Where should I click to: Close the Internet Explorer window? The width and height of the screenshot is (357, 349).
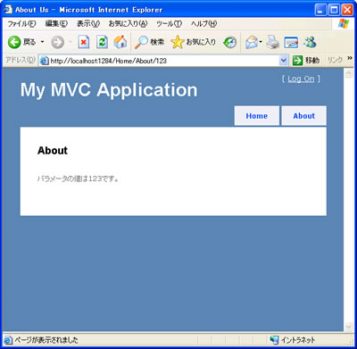coord(347,10)
